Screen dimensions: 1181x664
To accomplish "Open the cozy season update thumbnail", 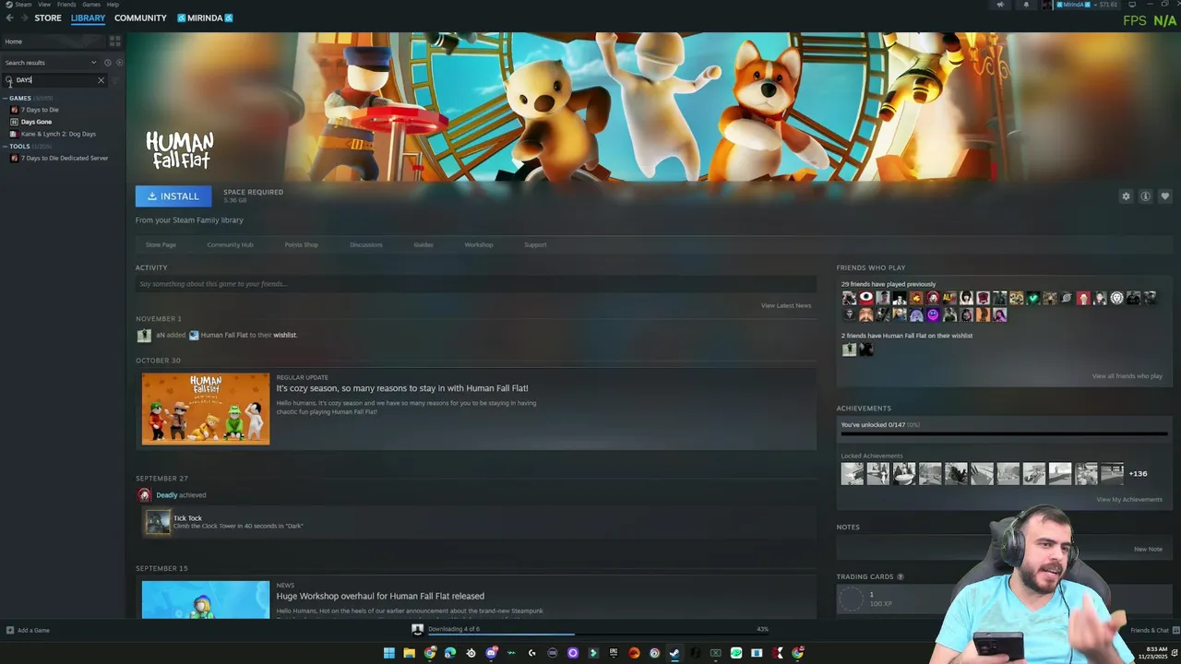I will (206, 409).
